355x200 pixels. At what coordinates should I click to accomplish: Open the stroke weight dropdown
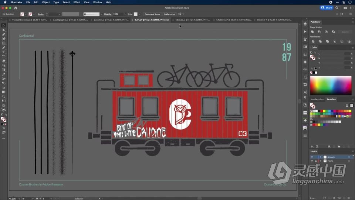click(59, 14)
